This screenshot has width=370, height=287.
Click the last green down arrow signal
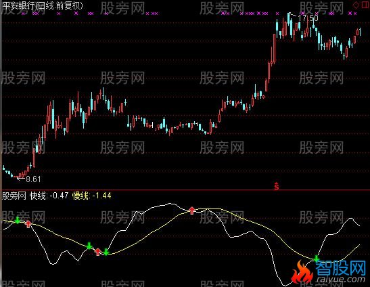[316, 259]
